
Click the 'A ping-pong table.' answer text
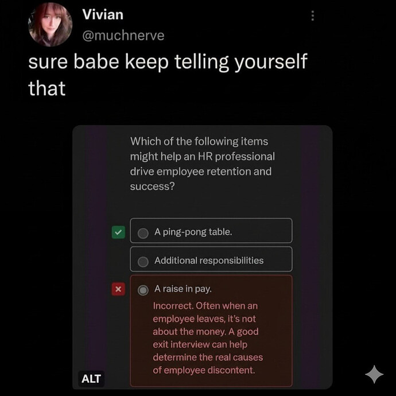(193, 232)
